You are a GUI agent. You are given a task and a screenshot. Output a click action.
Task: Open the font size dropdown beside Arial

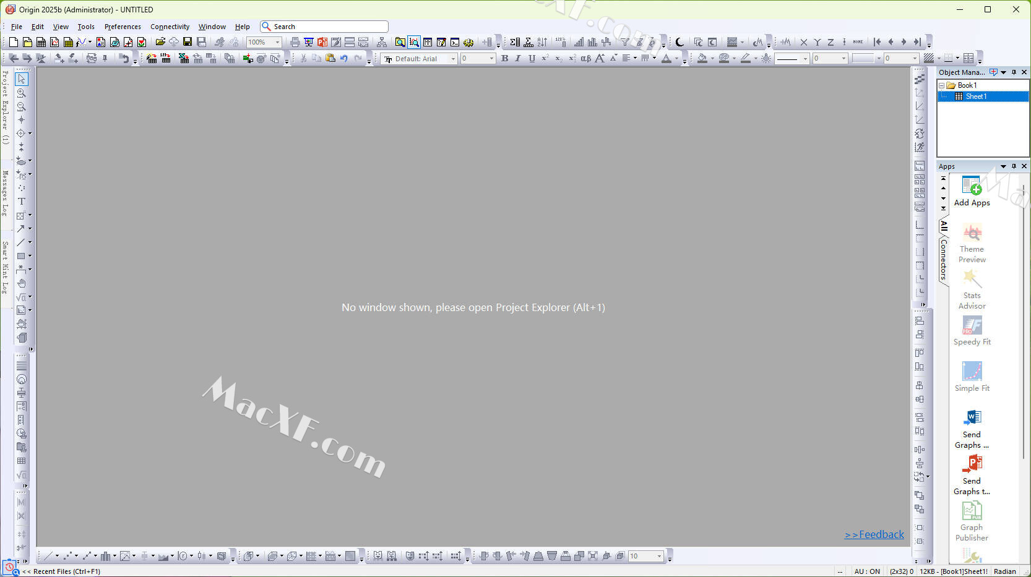[491, 59]
